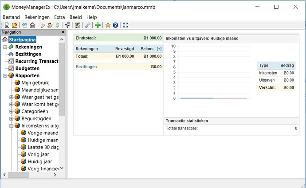Open the Mijn gebruik report

tap(35, 82)
